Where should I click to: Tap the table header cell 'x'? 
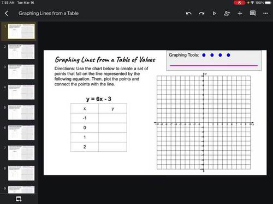pyautogui.click(x=85, y=108)
